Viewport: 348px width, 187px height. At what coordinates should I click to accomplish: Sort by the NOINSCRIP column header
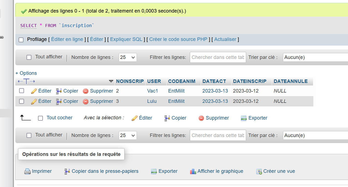coord(130,81)
